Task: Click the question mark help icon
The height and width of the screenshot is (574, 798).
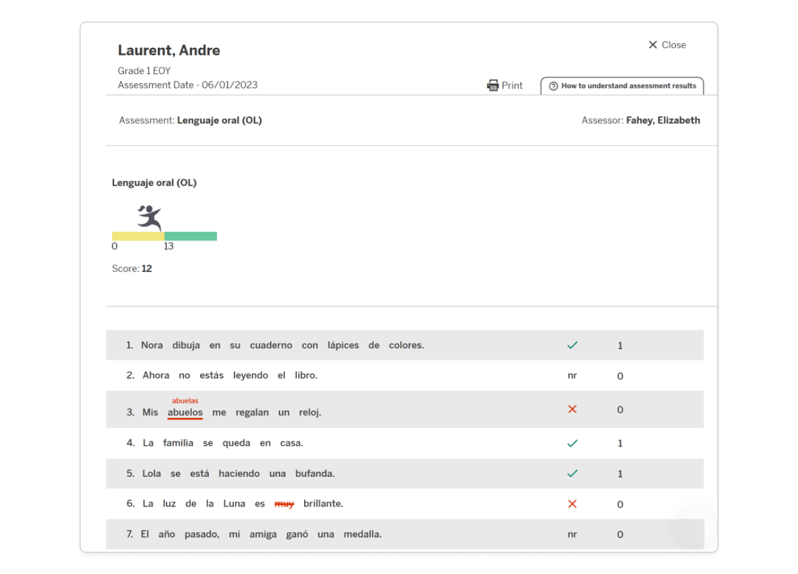Action: [553, 87]
